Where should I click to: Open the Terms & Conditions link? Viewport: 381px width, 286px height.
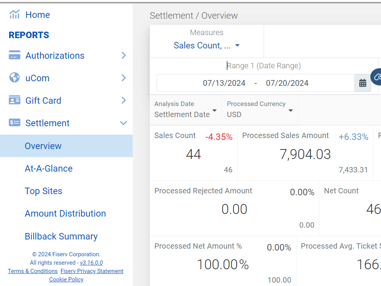click(32, 271)
